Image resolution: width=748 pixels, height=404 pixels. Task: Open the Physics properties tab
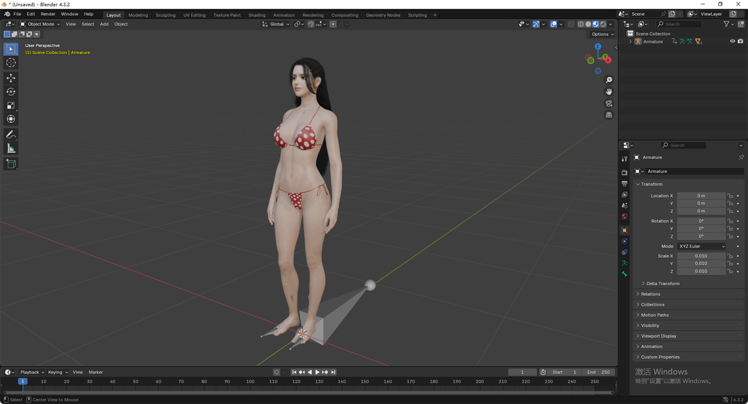click(624, 241)
